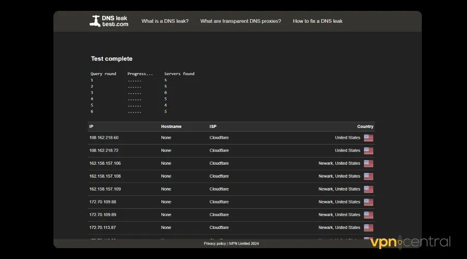
Task: Click the US flag for 162.158.157.109
Action: (368, 189)
